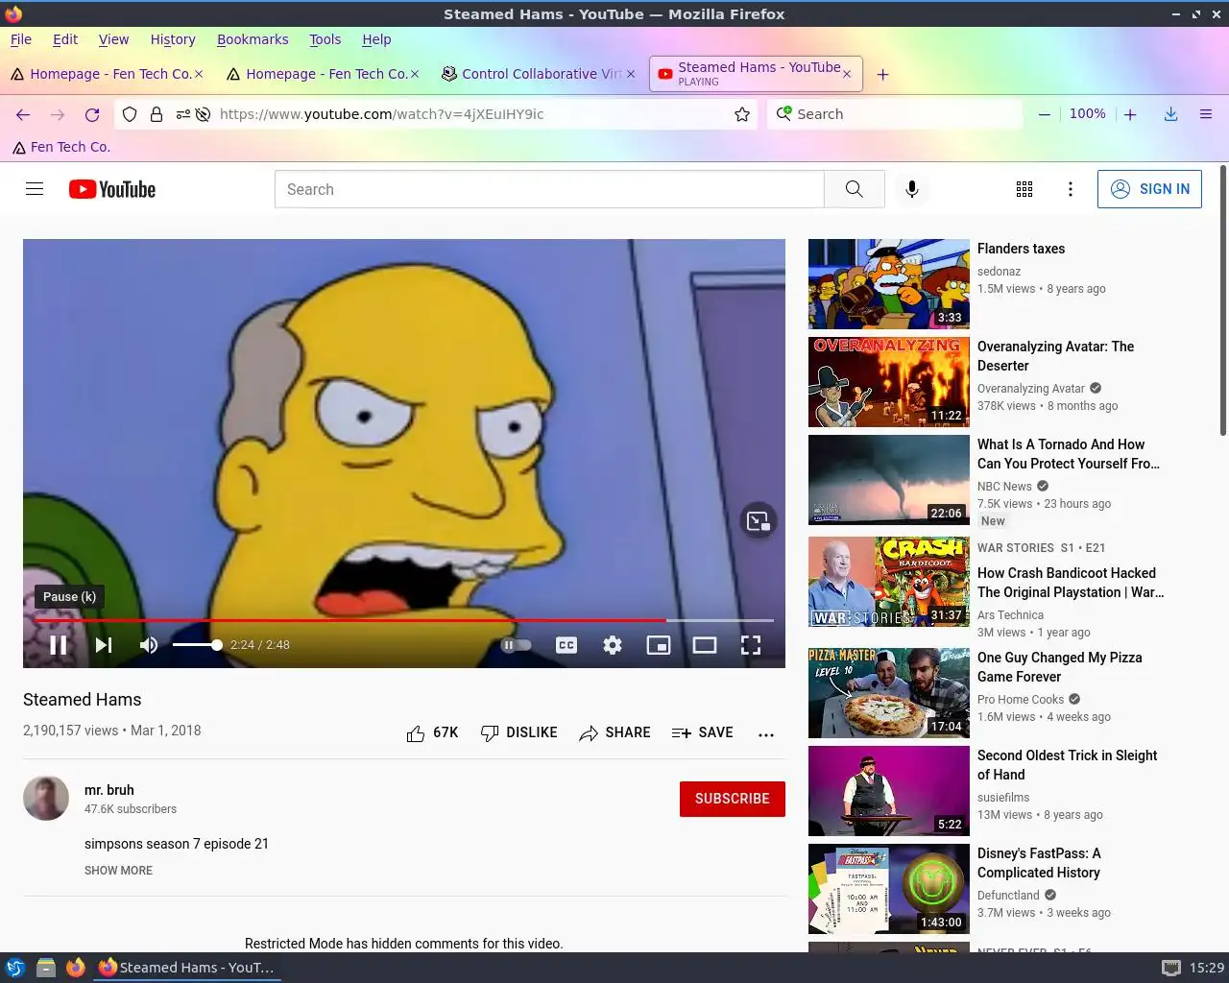Open SHARE dialog for video
This screenshot has width=1229, height=983.
point(614,732)
